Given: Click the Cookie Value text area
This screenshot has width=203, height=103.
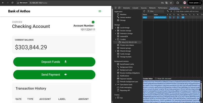Looking at the screenshot, I should (x=172, y=91).
